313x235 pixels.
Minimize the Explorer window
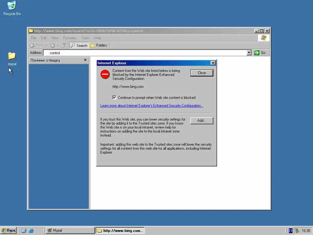257,31
